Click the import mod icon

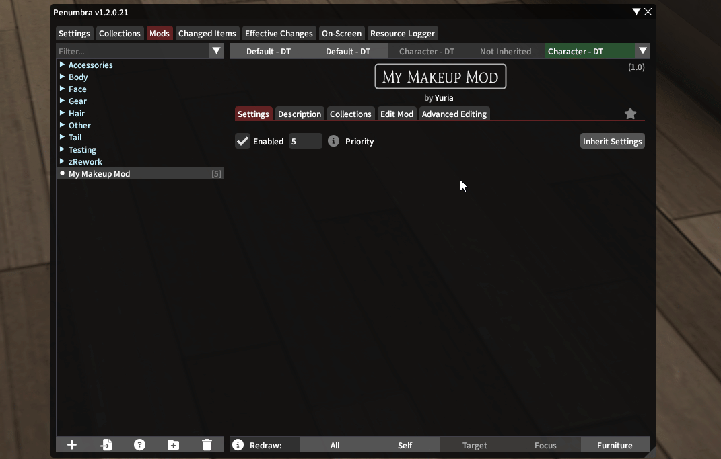click(106, 445)
